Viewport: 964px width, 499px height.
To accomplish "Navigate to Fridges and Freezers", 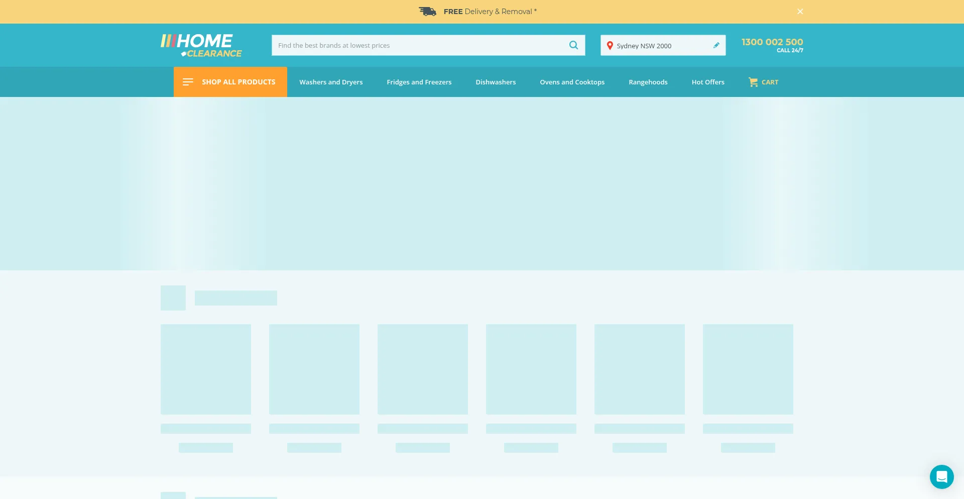I will (x=419, y=82).
